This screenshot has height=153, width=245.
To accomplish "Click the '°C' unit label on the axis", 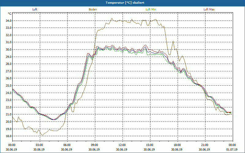I will (x=10, y=14).
